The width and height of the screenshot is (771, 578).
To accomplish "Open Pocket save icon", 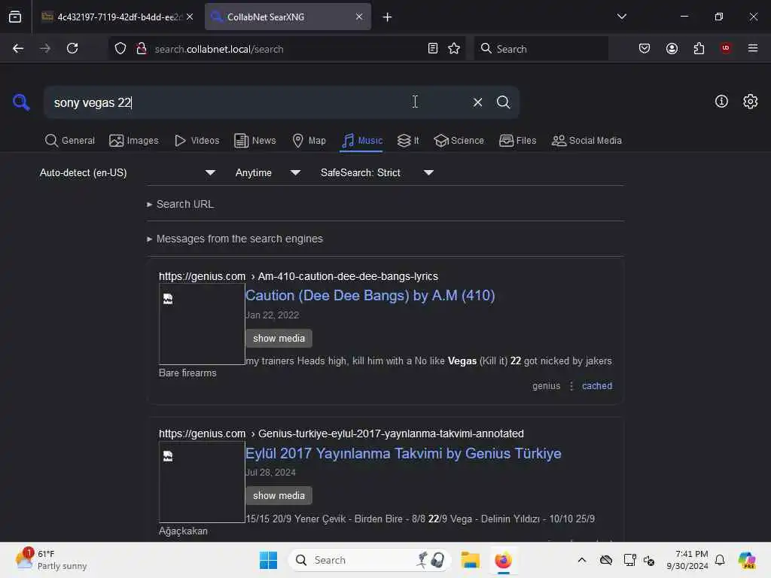I will (645, 48).
